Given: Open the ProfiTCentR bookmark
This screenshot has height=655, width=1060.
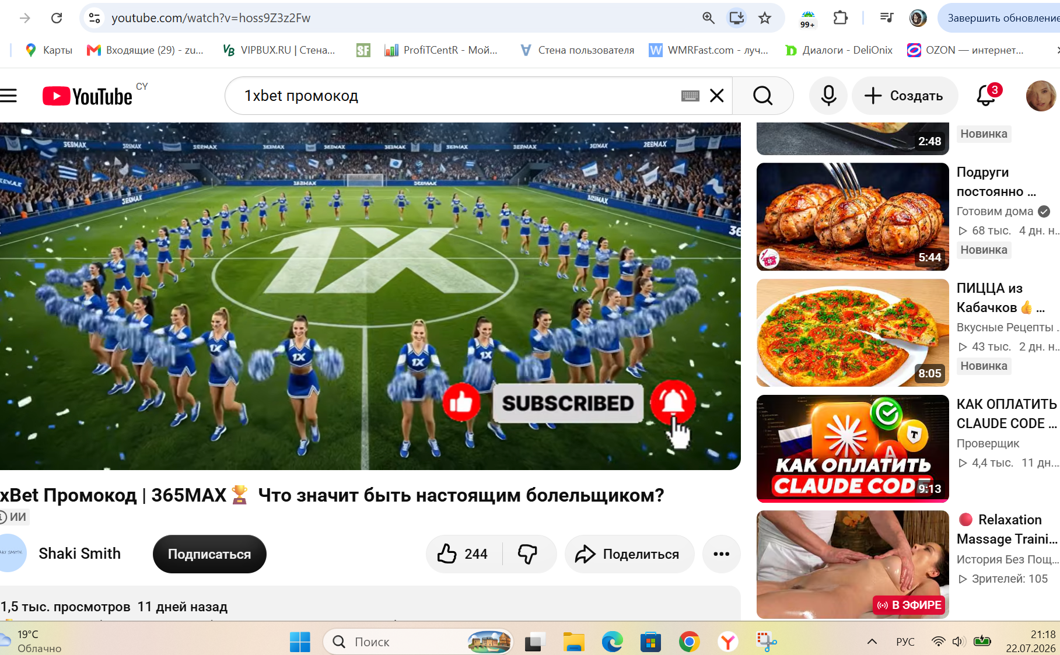Looking at the screenshot, I should [x=441, y=50].
